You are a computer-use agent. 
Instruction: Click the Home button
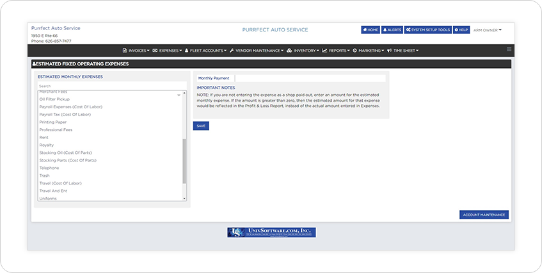coord(371,29)
